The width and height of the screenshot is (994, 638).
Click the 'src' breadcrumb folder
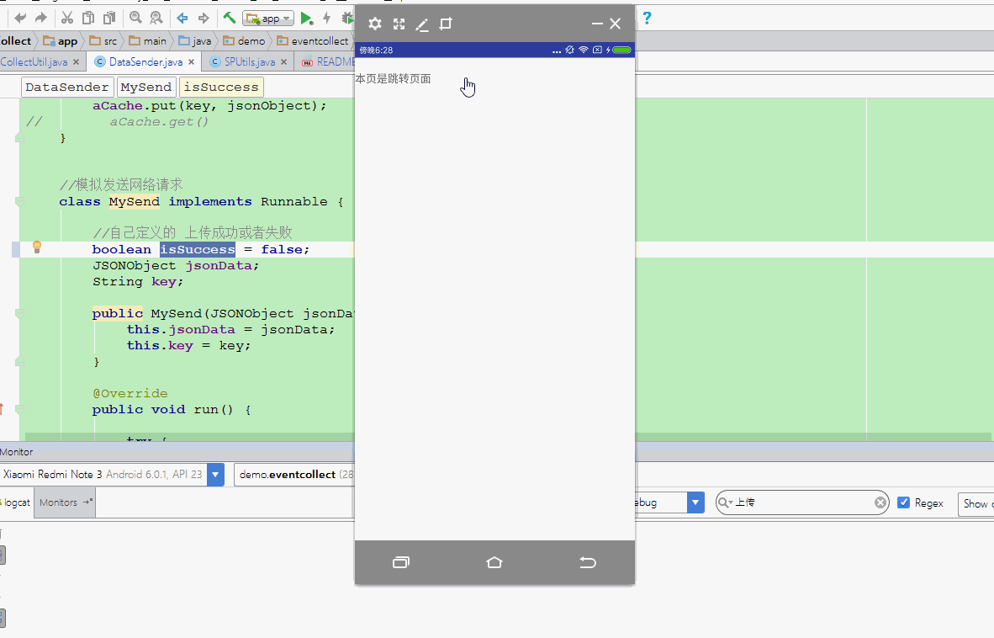(x=103, y=41)
